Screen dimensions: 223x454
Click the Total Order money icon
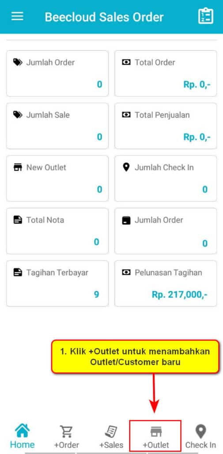[126, 62]
